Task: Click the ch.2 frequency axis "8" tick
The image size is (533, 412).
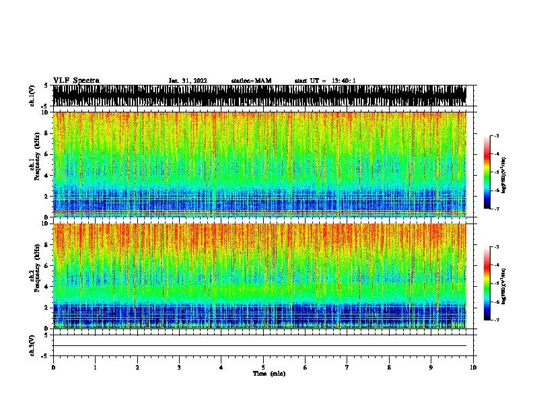Action: pos(46,245)
